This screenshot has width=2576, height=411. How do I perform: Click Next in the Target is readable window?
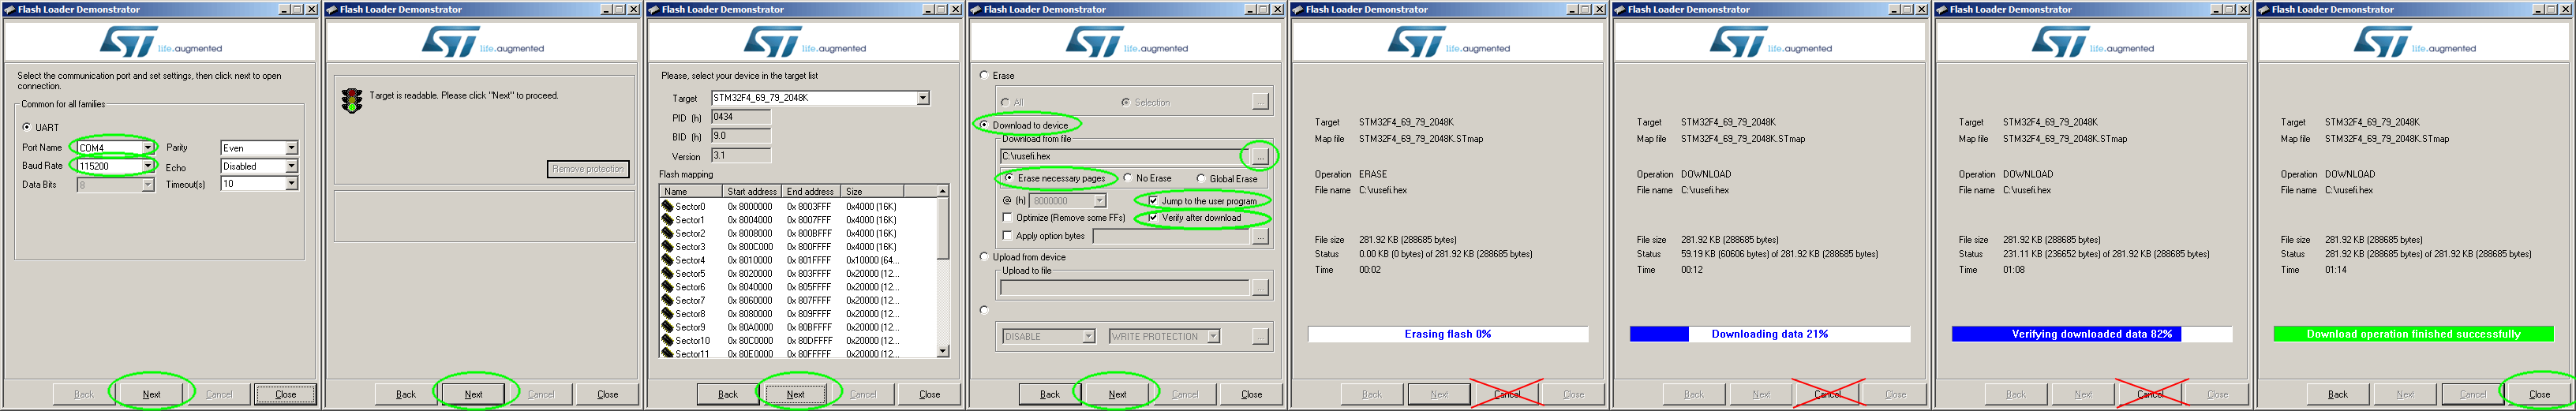[x=473, y=394]
